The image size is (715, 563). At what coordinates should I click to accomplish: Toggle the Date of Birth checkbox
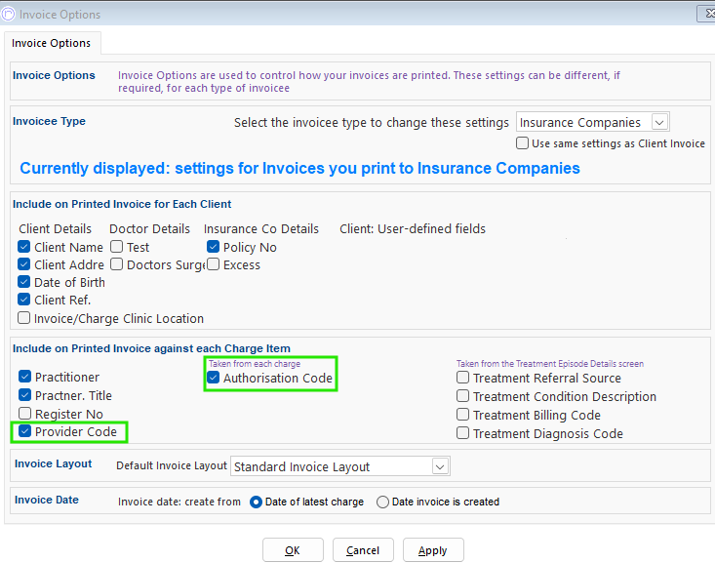[24, 283]
